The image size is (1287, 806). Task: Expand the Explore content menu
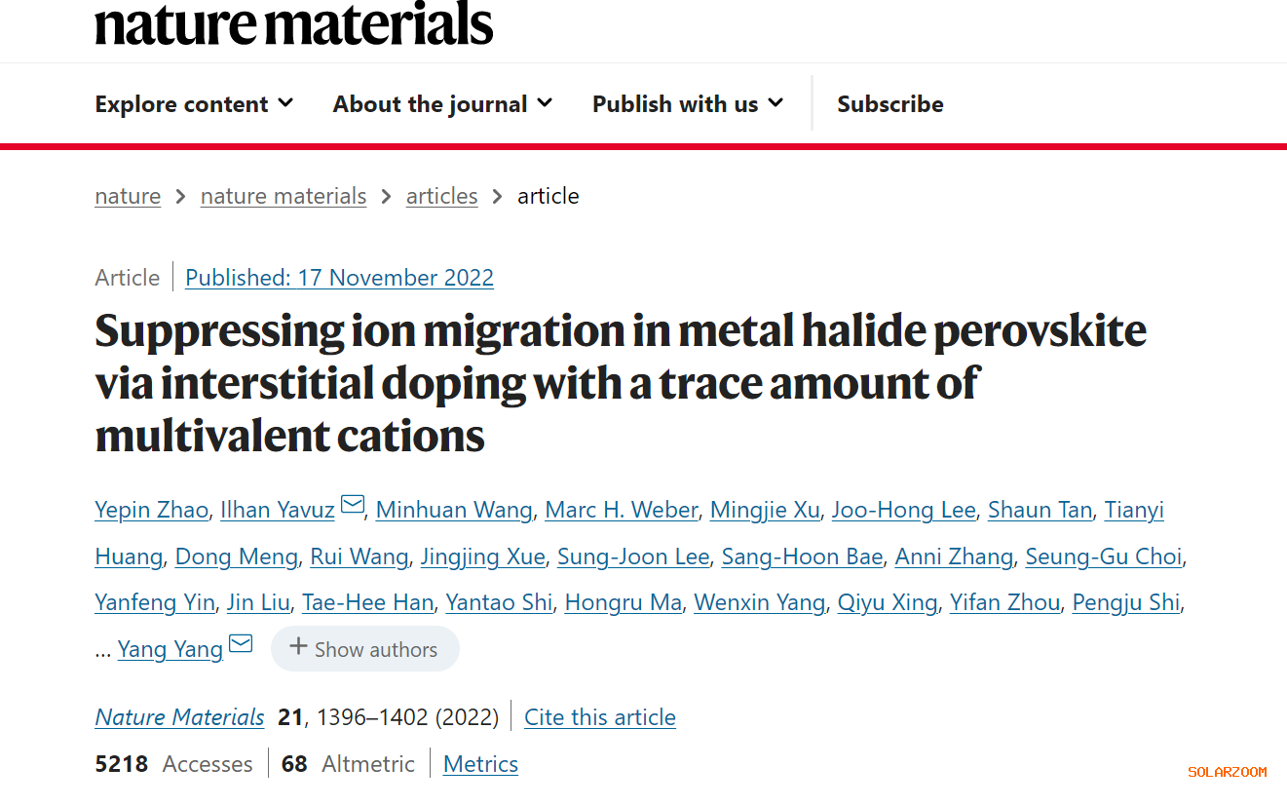pyautogui.click(x=194, y=104)
